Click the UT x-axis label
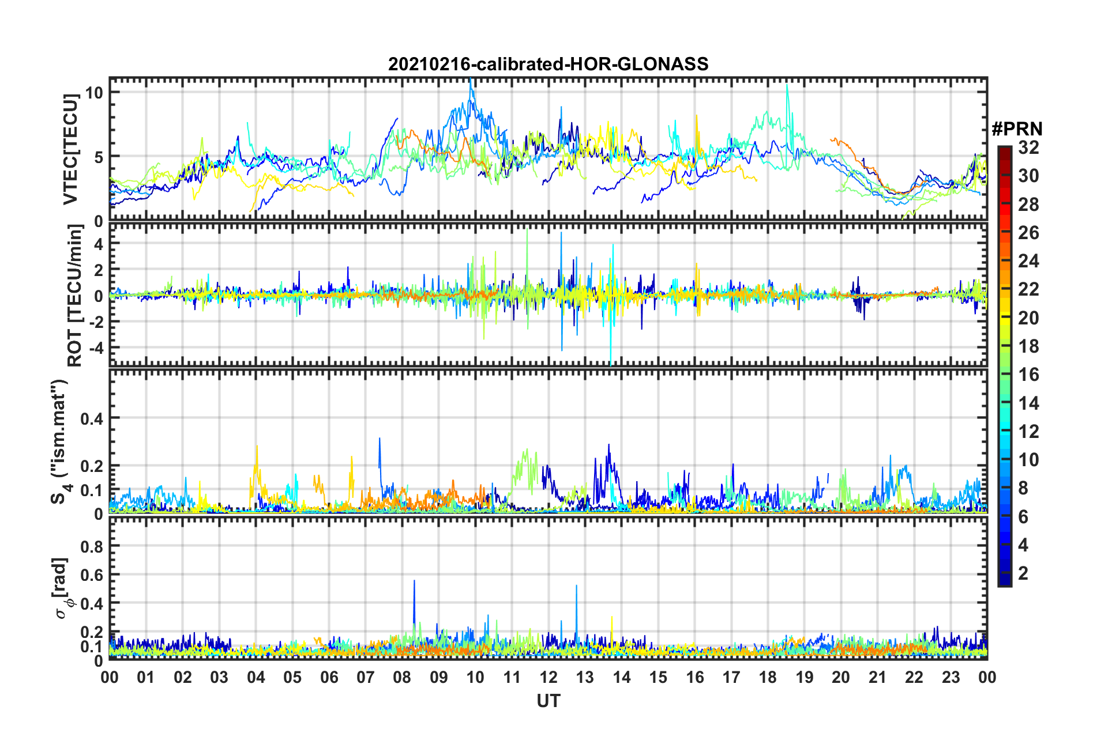 (x=548, y=701)
